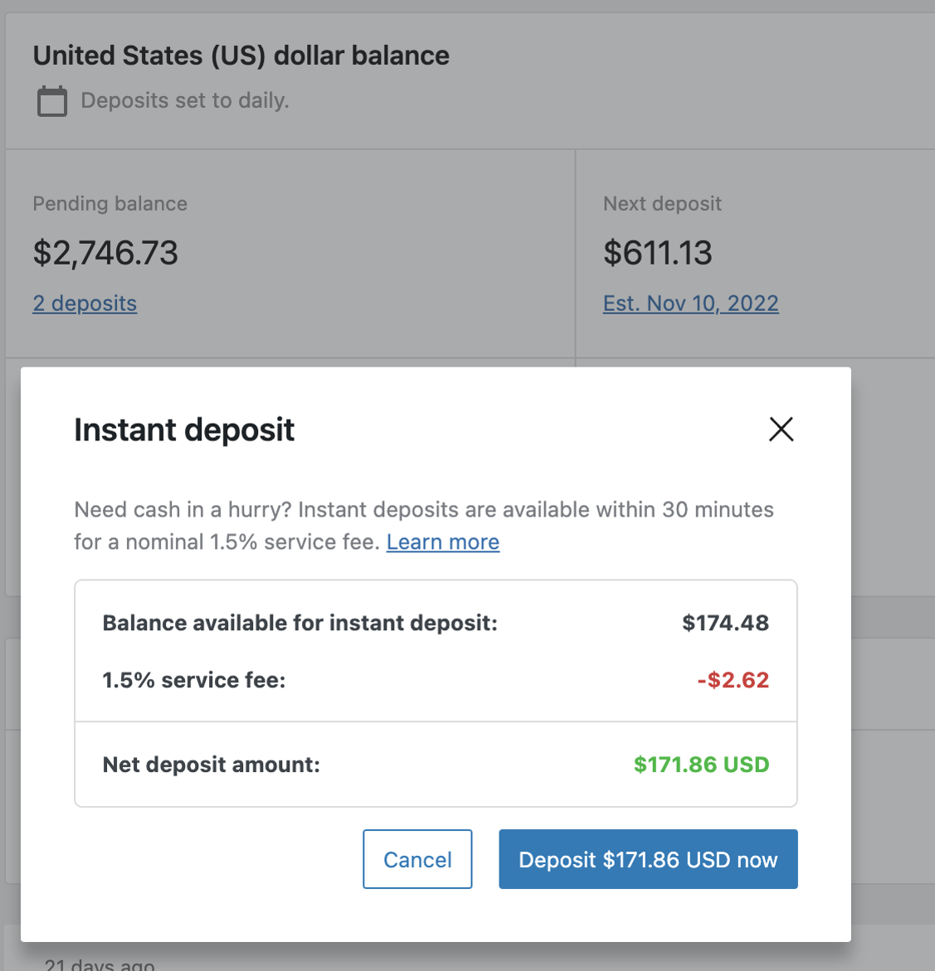Click the United States (US) dollar balance heading
This screenshot has width=935, height=971.
click(241, 55)
